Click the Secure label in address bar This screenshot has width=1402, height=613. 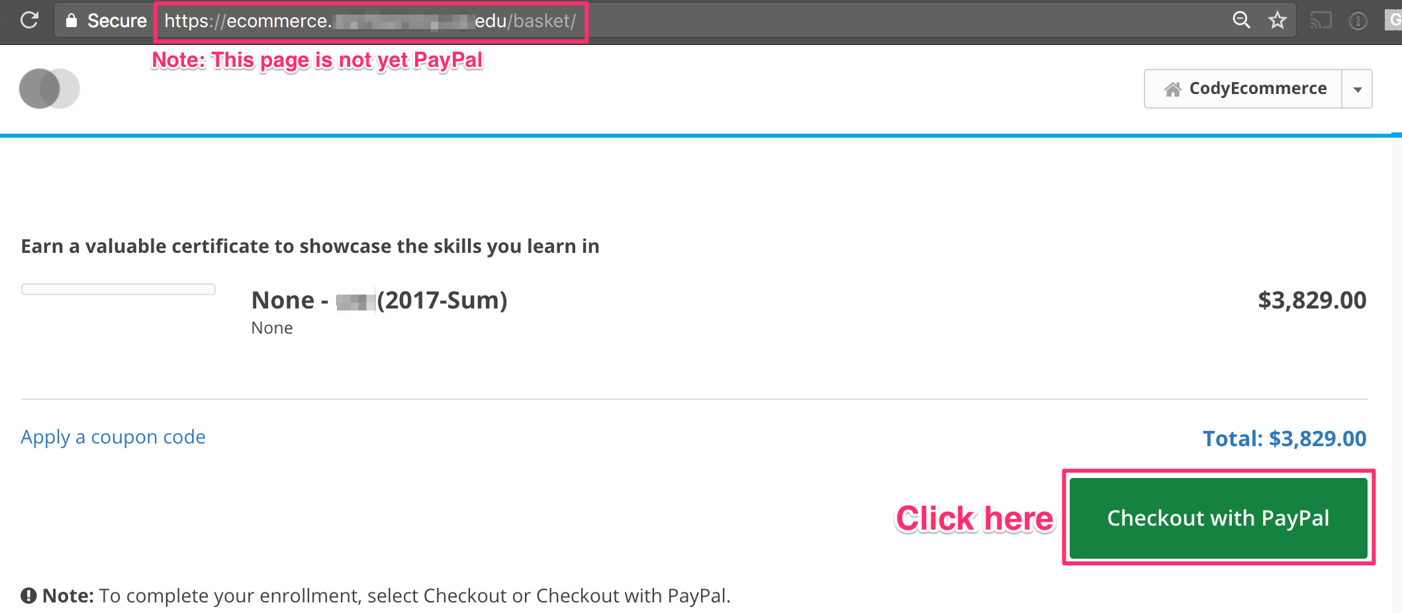(117, 21)
